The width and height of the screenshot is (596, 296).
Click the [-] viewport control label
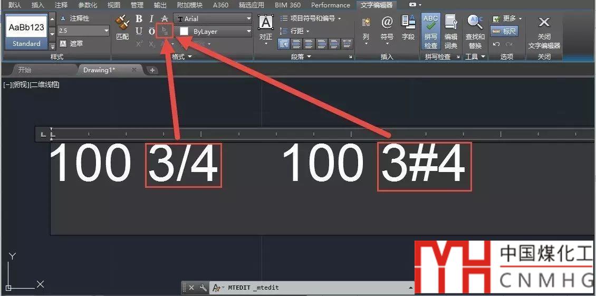click(x=7, y=85)
